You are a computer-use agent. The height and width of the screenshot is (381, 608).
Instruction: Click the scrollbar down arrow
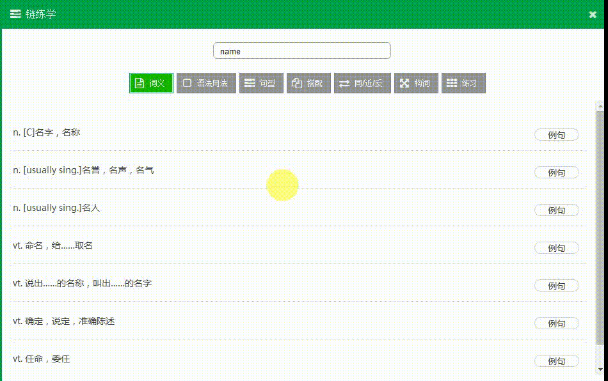coord(600,369)
